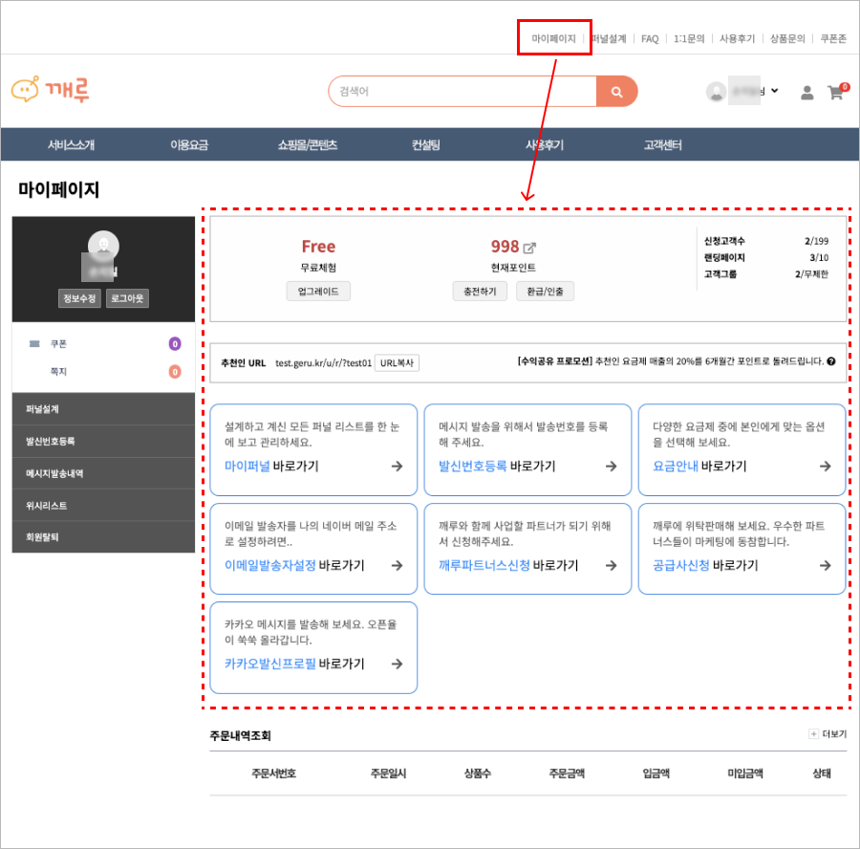The width and height of the screenshot is (860, 849).
Task: Click the 깨루 logo
Action: point(51,90)
